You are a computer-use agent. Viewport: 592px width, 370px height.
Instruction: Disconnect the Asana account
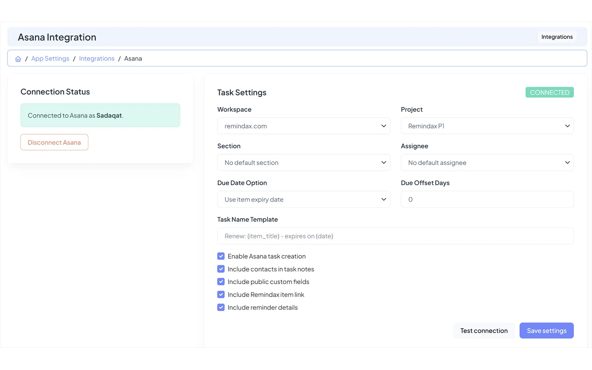[54, 142]
